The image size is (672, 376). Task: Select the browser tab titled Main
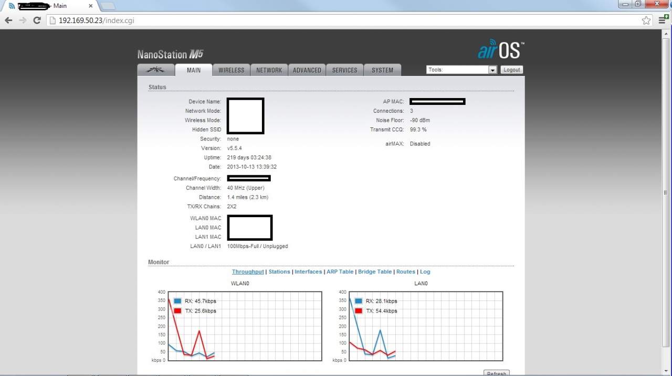click(51, 6)
